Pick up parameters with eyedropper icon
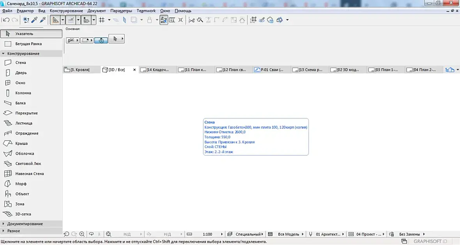 34,20
